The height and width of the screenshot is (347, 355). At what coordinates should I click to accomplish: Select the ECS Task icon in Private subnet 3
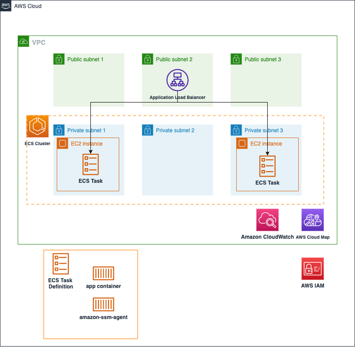(x=267, y=166)
